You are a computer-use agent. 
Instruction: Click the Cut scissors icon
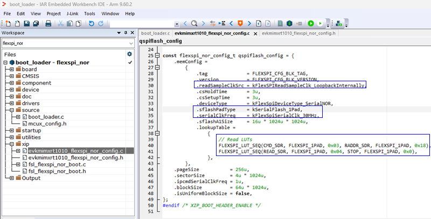(x=61, y=24)
